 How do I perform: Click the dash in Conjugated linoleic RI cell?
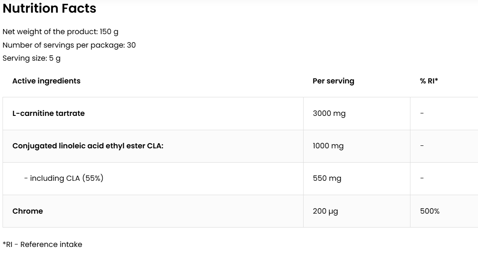tap(422, 146)
